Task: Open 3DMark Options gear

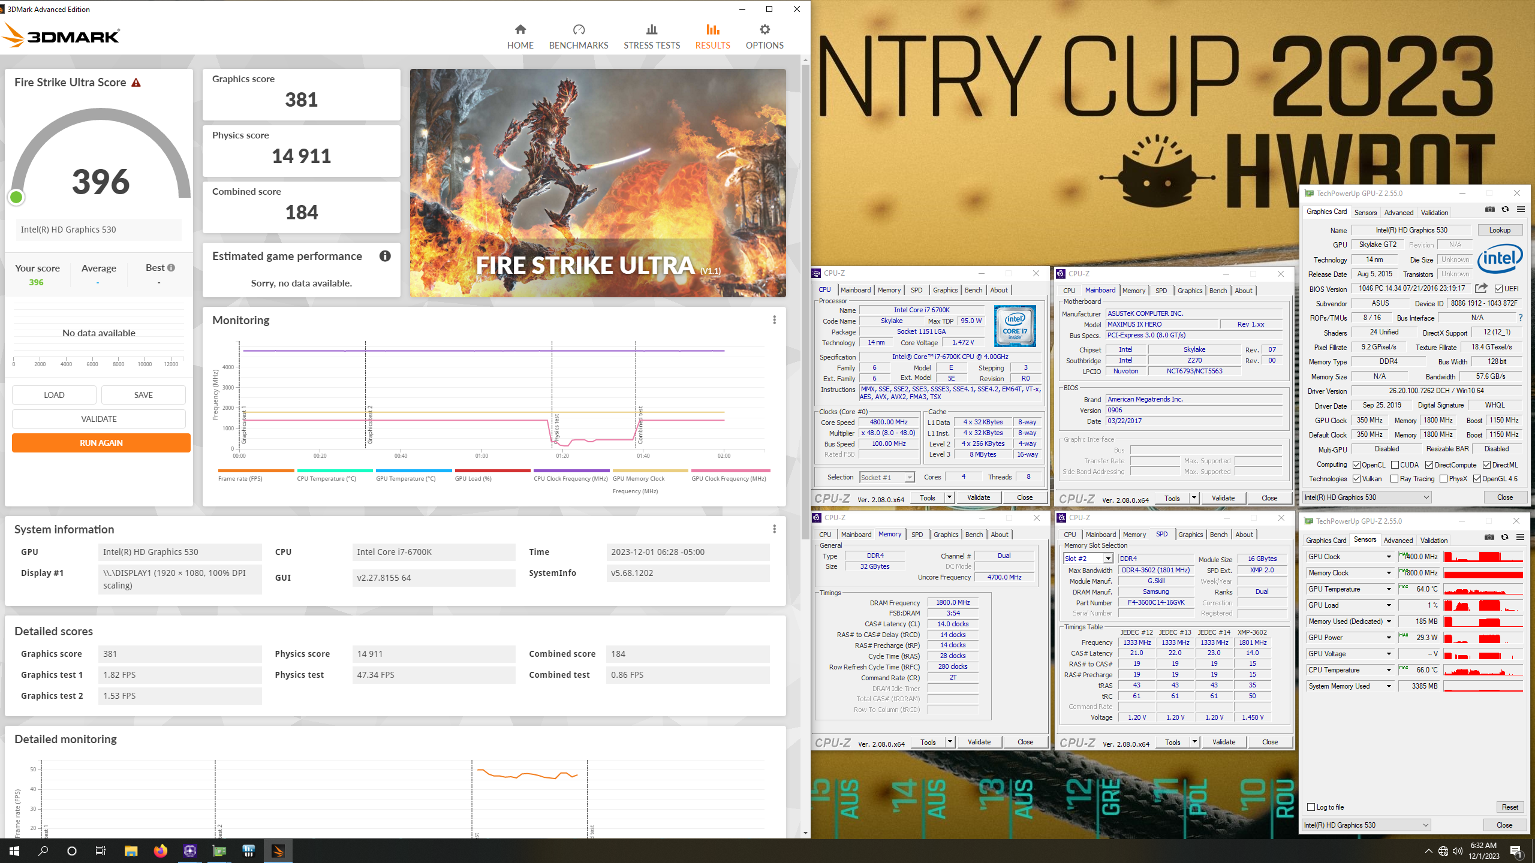Action: point(765,37)
